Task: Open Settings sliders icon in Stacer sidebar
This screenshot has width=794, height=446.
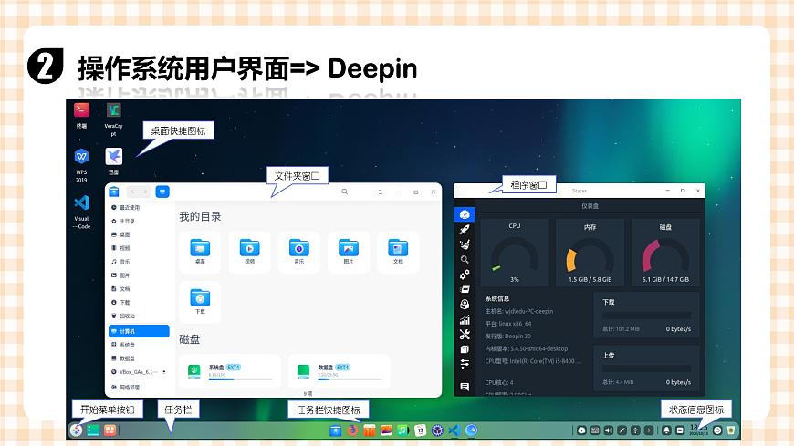Action: click(x=465, y=364)
